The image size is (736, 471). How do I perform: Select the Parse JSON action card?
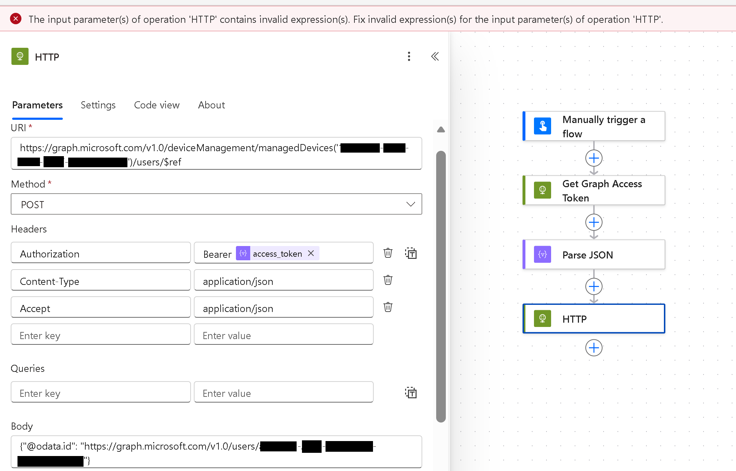pyautogui.click(x=594, y=255)
